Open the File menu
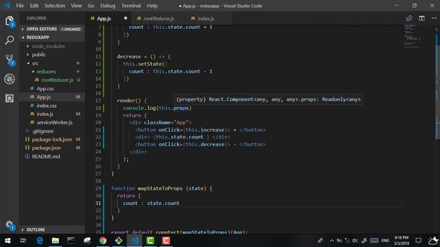The width and height of the screenshot is (440, 247). click(x=20, y=5)
